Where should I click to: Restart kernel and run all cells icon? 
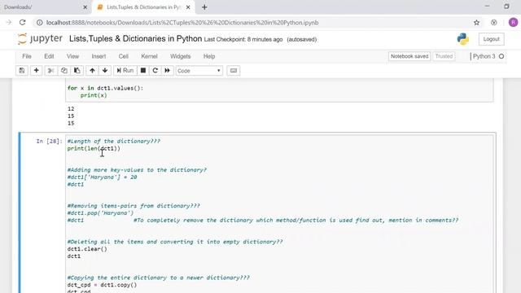168,71
